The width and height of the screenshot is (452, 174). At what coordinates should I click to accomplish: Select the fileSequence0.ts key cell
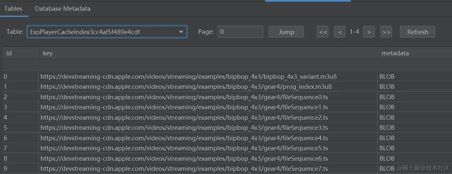(208, 97)
